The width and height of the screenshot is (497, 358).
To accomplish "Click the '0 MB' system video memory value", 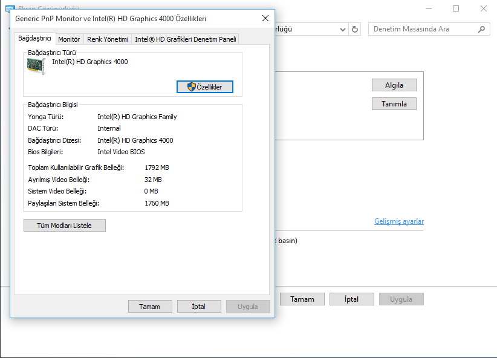I will (151, 191).
